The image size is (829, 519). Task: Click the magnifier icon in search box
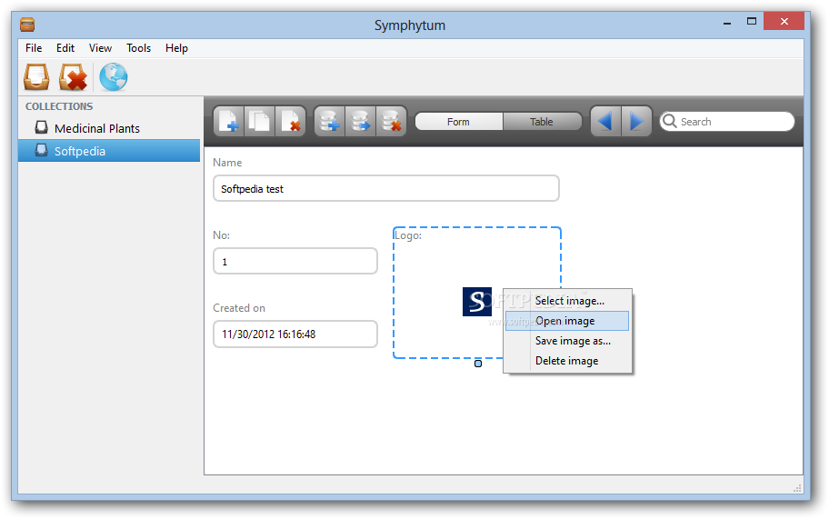coord(670,121)
